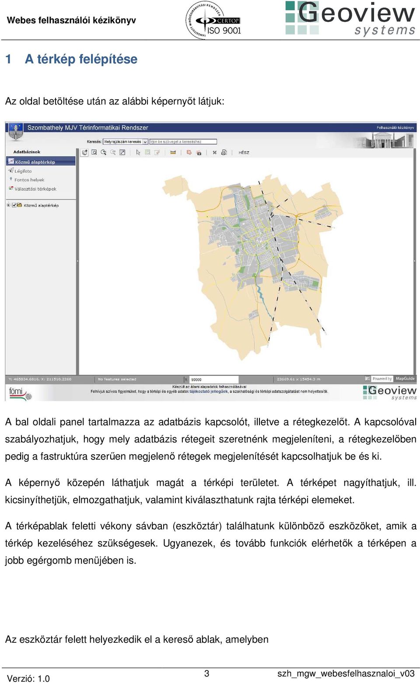Toggle the Közmű alaptérkép layer checkbox
The image size is (420, 683).
(x=14, y=205)
